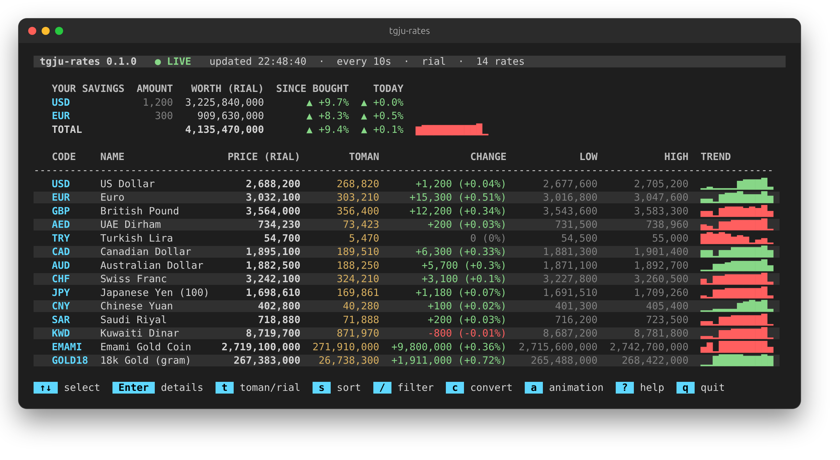Click the every 10s refresh interval
The image size is (840, 460).
(364, 61)
